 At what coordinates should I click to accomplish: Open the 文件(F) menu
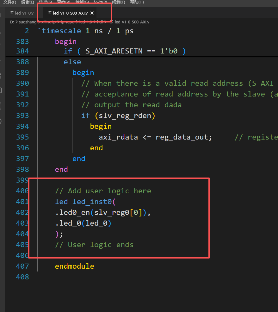point(9,2)
